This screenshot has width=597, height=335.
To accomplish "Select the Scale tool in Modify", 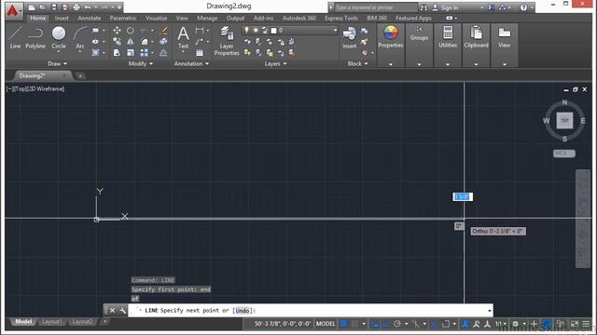I will 131,53.
